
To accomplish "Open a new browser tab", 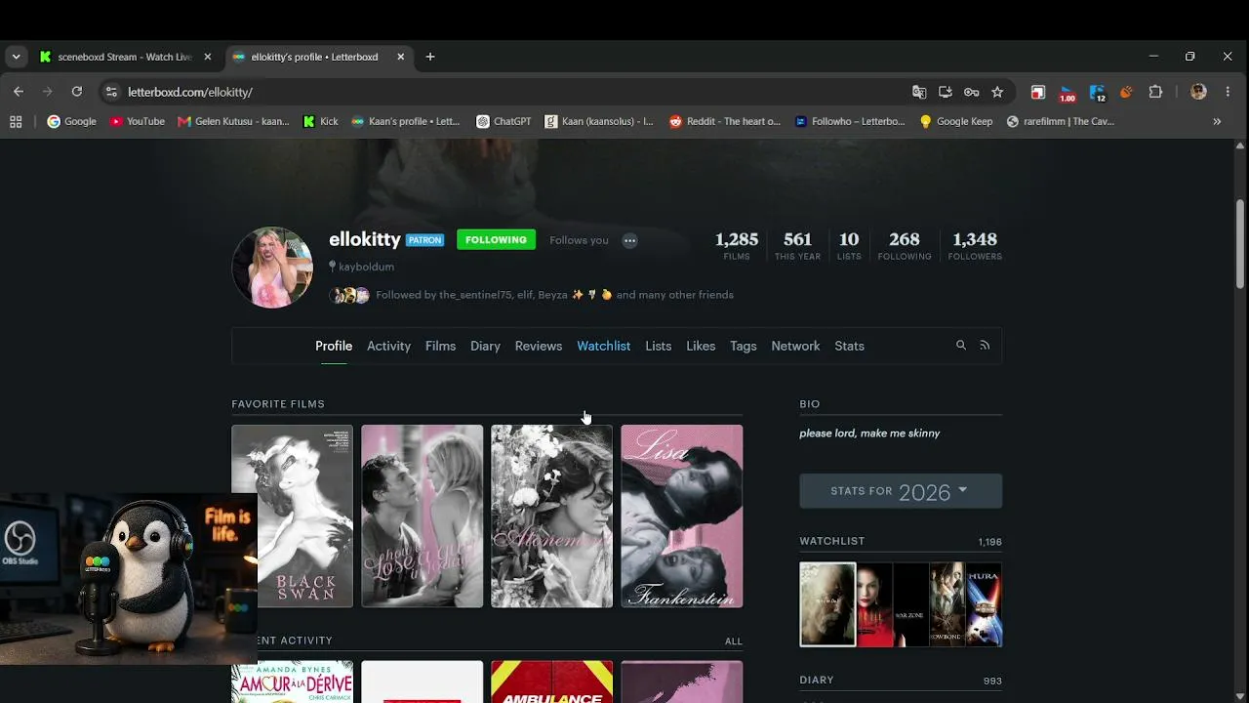I will pyautogui.click(x=430, y=57).
